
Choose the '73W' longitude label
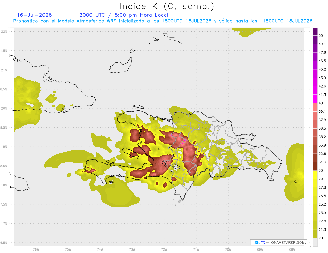tap(132, 249)
